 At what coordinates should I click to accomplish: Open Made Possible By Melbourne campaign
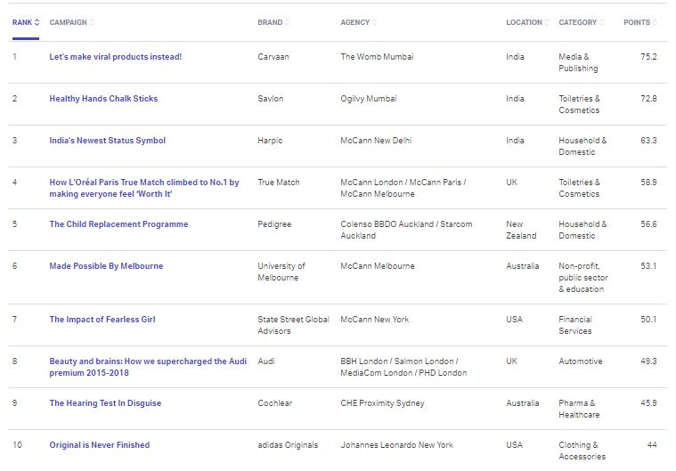point(106,266)
